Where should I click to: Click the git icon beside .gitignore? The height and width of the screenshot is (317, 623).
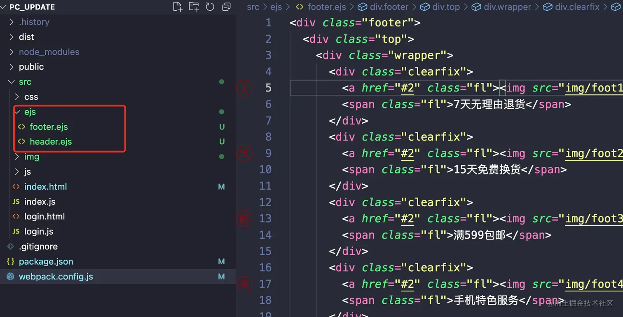point(11,247)
